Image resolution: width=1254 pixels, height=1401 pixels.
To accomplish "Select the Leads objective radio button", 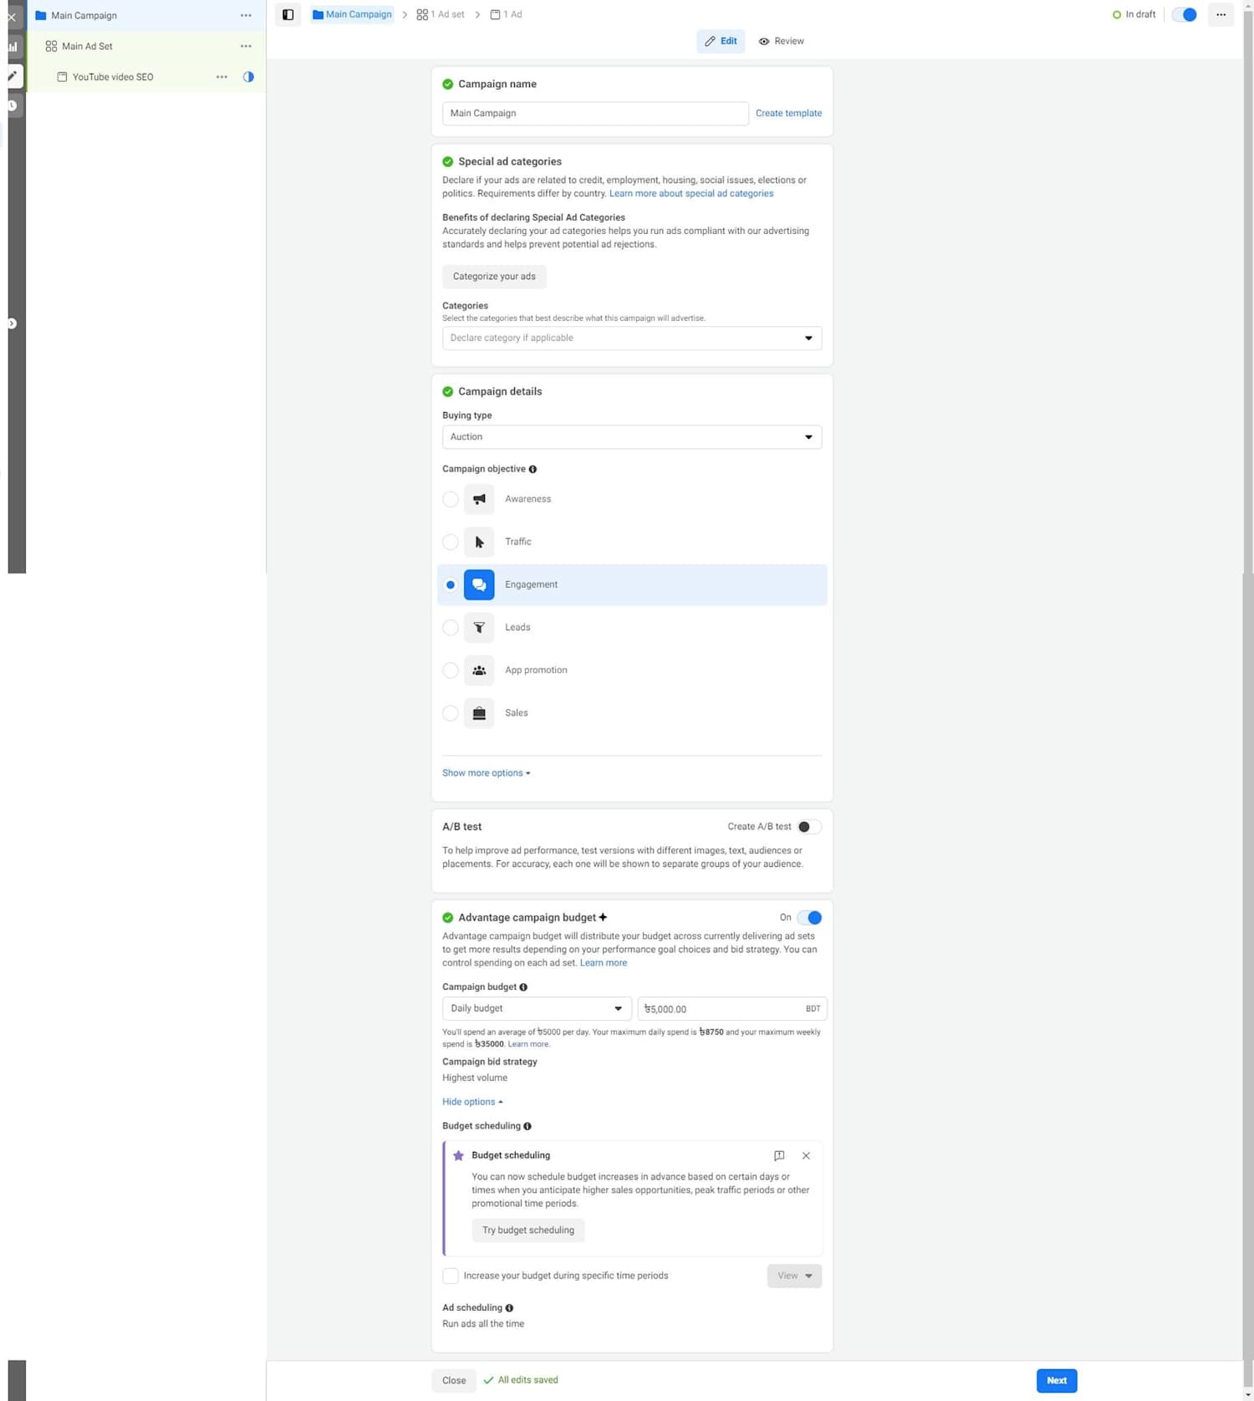I will (x=451, y=627).
